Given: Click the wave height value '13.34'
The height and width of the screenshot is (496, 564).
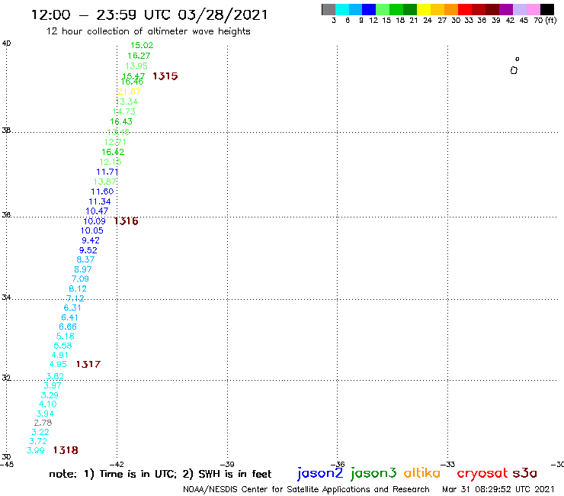Looking at the screenshot, I should pyautogui.click(x=127, y=102).
